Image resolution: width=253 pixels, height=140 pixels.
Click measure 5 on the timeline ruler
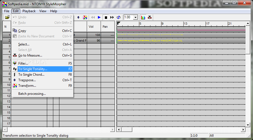pyautogui.click(x=140, y=24)
